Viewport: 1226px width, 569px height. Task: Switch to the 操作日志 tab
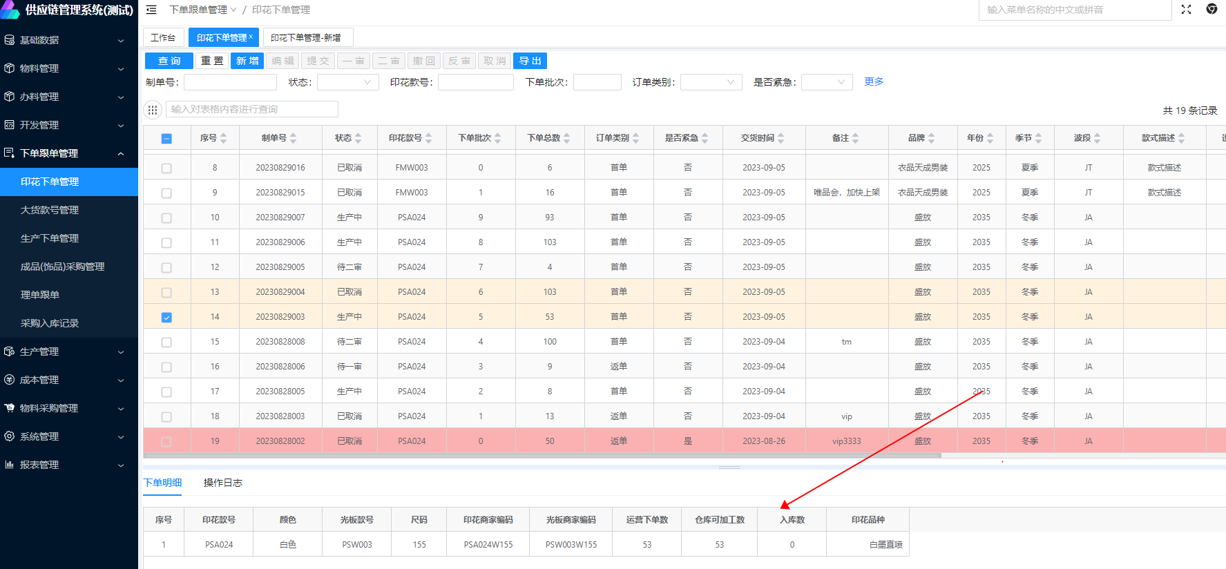(x=222, y=483)
